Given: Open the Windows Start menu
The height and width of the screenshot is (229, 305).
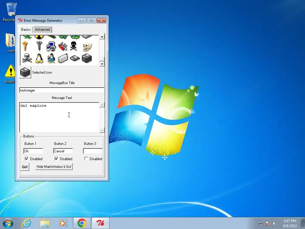Looking at the screenshot, I should pos(8,223).
